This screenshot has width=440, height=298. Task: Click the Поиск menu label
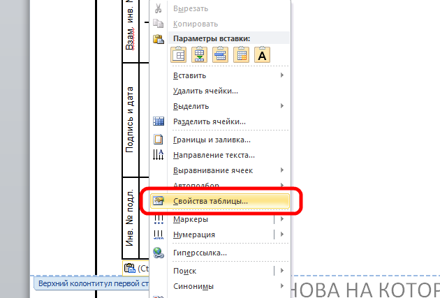click(x=184, y=271)
